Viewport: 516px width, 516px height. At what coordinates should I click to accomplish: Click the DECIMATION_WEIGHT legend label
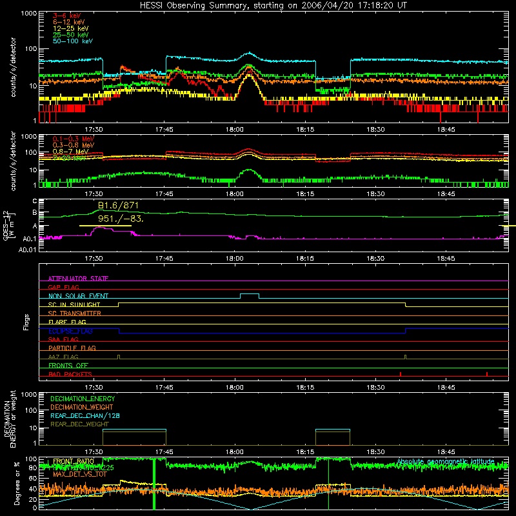pyautogui.click(x=82, y=408)
